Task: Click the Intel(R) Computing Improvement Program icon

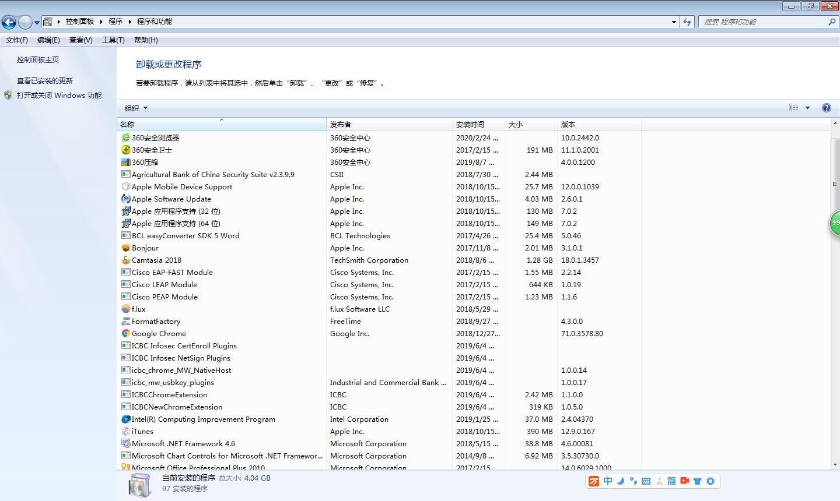Action: coord(125,419)
